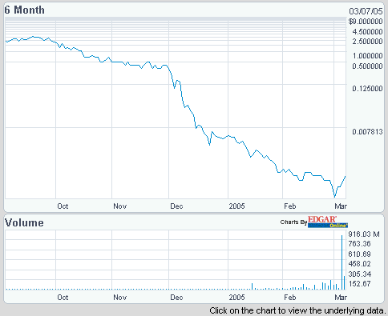This screenshot has width=388, height=316.
Task: Click the 'Dec' label under the volume chart
Action: (x=176, y=298)
